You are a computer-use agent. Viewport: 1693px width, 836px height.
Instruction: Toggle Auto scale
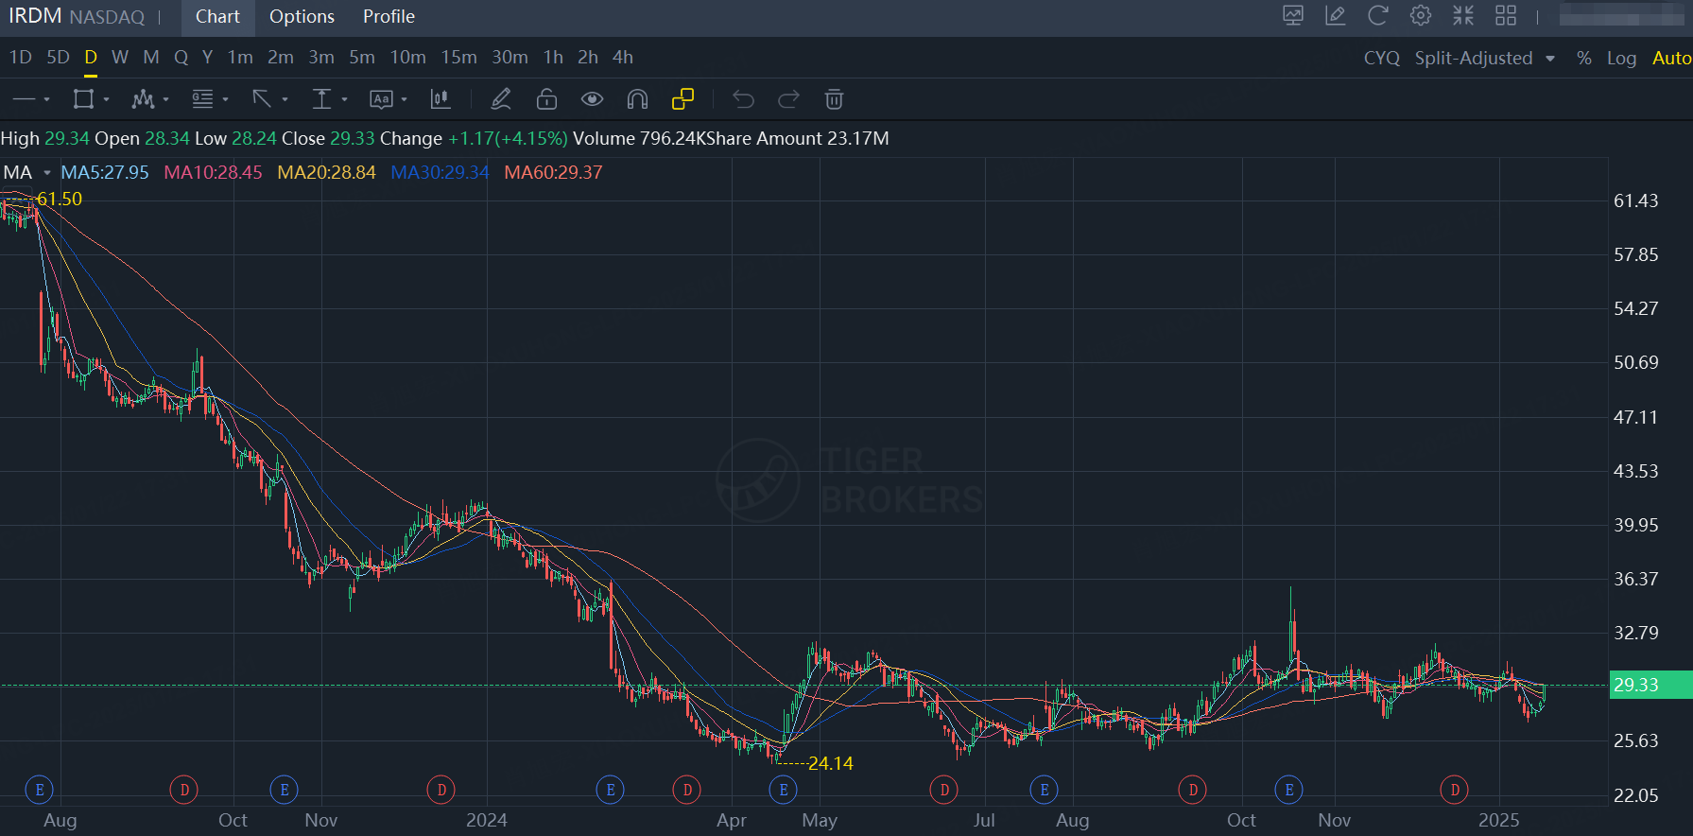(x=1671, y=58)
